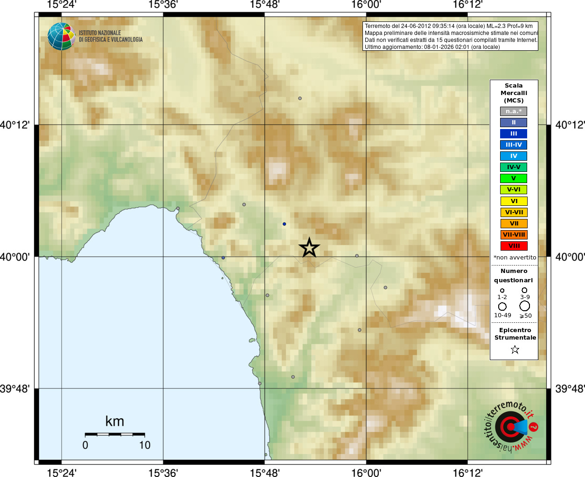Image resolution: width=585 pixels, height=477 pixels.
Task: Click the Istituto Nazionale di Geofisica e Vulcanologia text
Action: pyautogui.click(x=111, y=36)
